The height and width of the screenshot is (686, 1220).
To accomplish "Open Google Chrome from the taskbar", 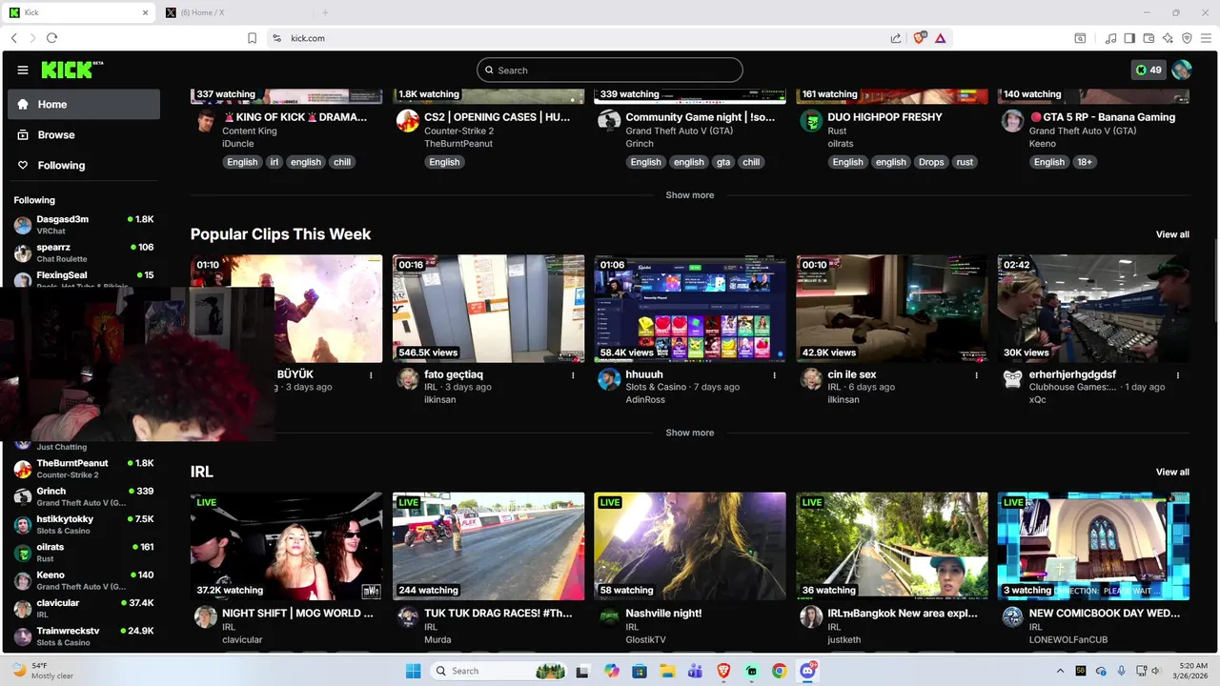I will (x=780, y=671).
